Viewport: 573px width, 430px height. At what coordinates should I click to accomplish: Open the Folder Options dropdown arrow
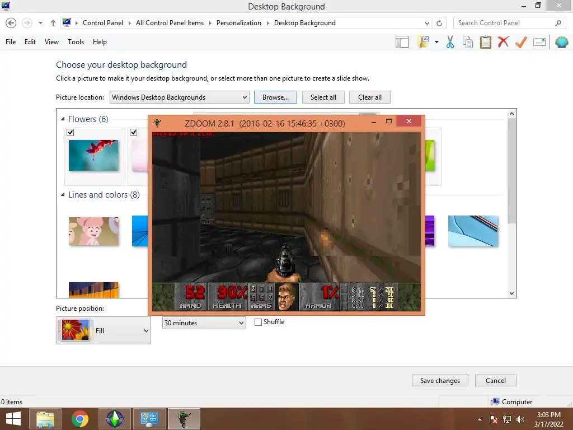(436, 42)
